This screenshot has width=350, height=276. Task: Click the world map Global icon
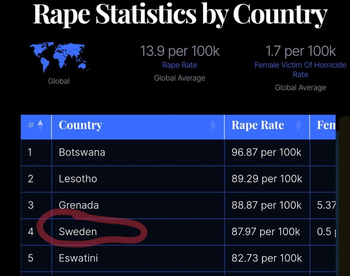(59, 57)
